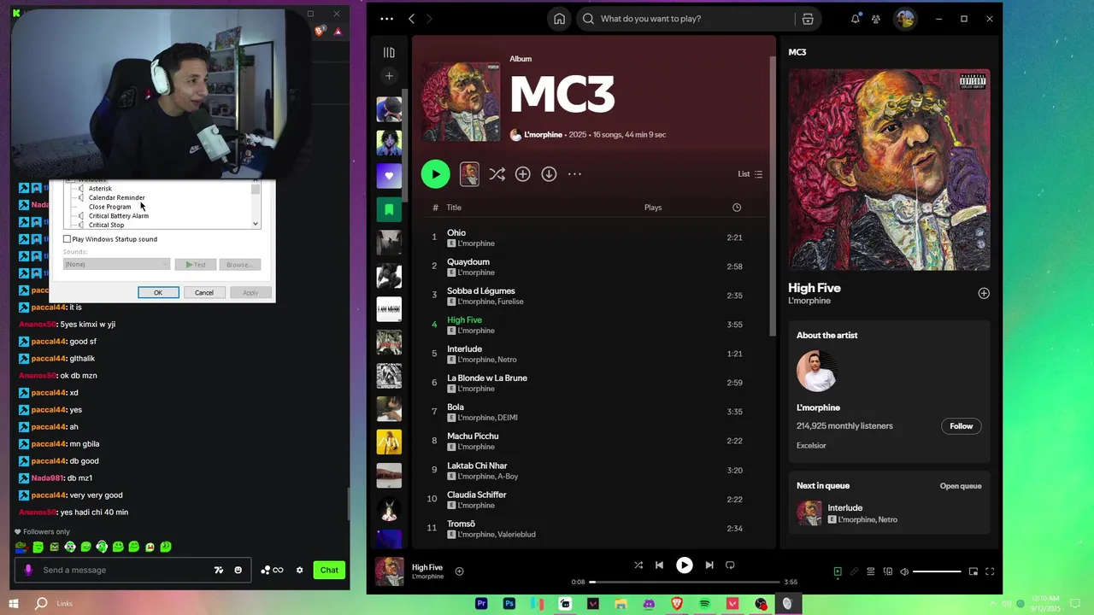Create new playlist with plus icon
This screenshot has width=1094, height=615.
point(389,76)
